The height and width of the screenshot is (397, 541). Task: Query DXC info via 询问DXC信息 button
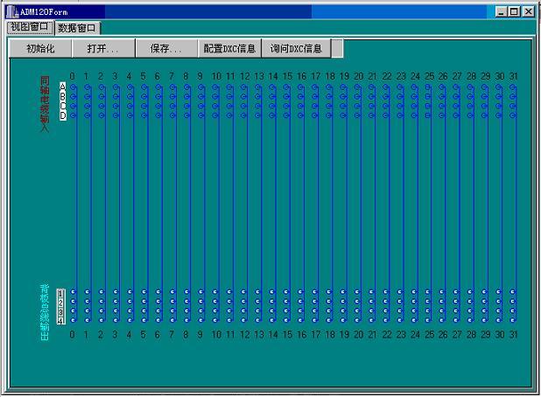coord(295,49)
